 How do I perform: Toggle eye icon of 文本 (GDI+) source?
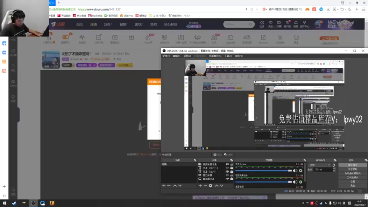(x=227, y=172)
